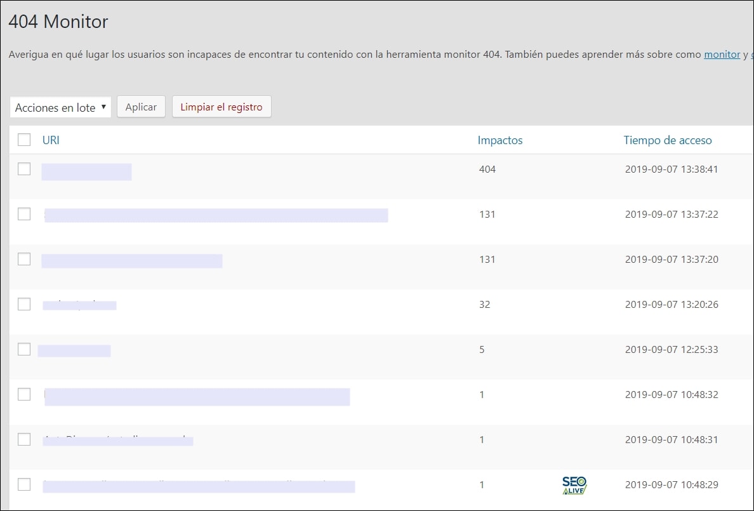
Task: Open the blurred URI with 5 impactos
Action: [74, 350]
